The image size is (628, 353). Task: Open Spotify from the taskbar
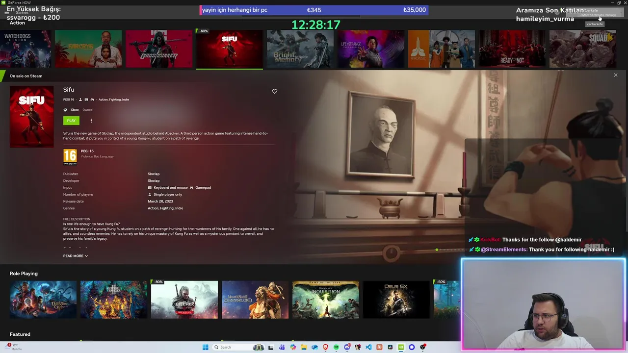[x=336, y=347]
